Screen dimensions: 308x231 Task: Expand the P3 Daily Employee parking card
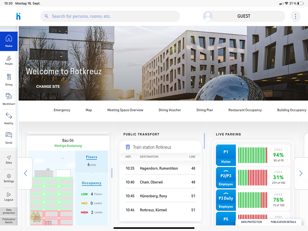pyautogui.click(x=226, y=200)
